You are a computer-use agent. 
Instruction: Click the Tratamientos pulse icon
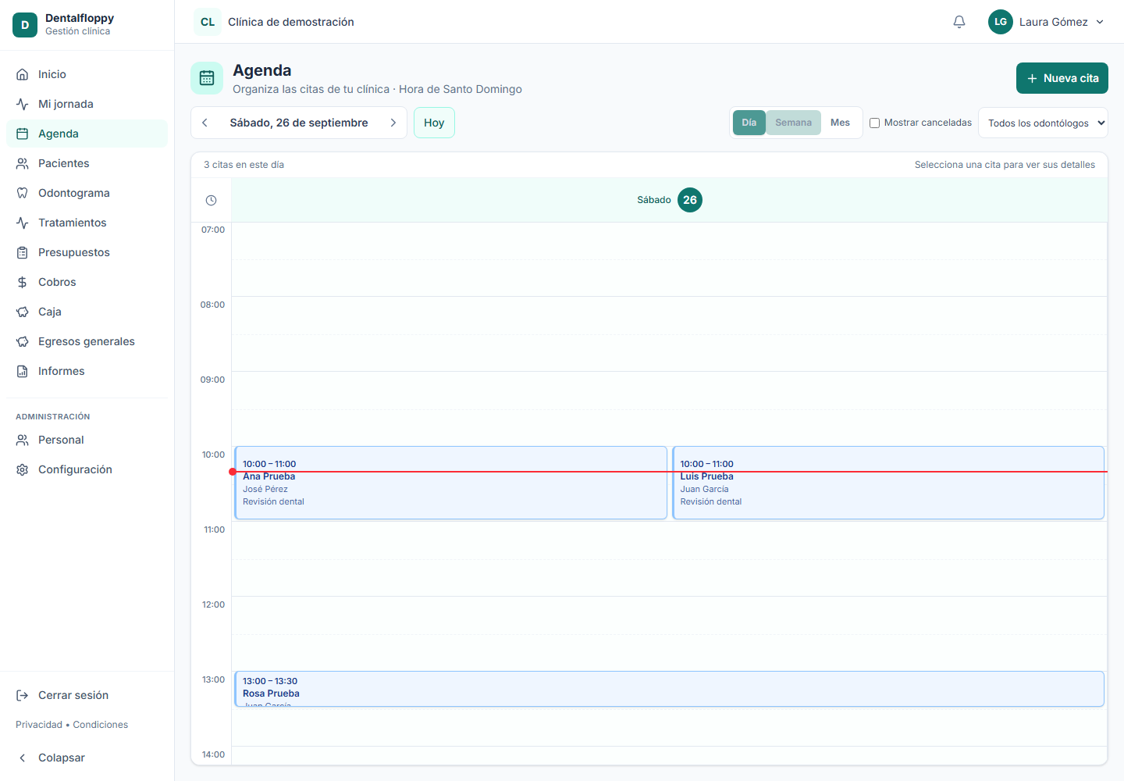pyautogui.click(x=23, y=223)
